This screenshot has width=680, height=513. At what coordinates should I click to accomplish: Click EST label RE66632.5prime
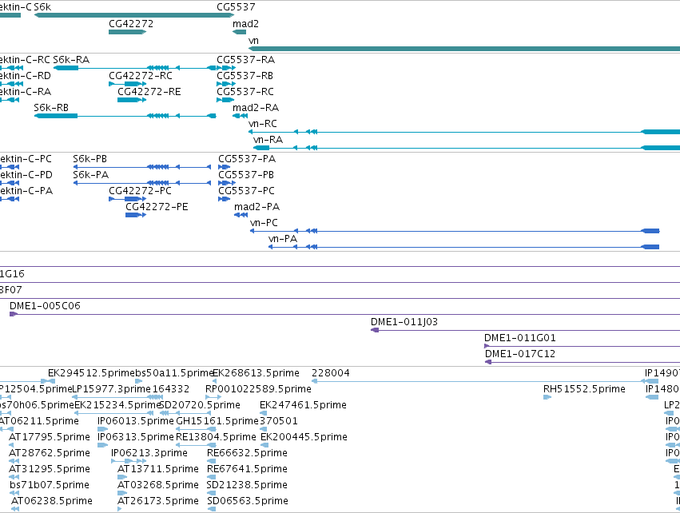(x=247, y=454)
